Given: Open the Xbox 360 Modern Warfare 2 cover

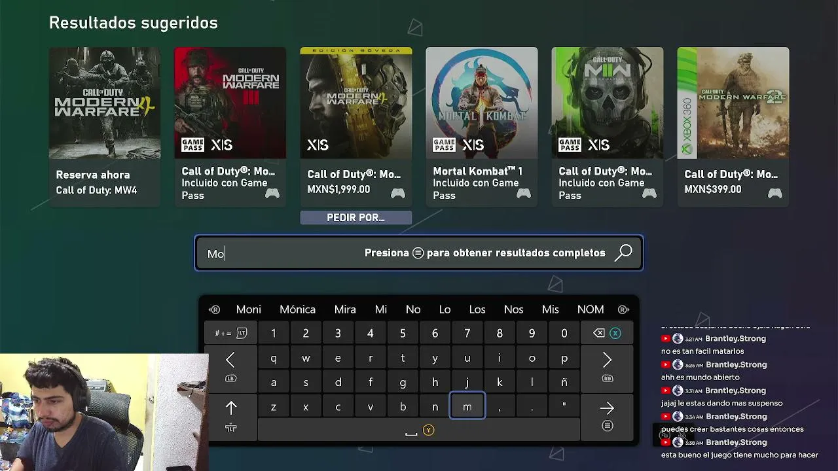Looking at the screenshot, I should [x=733, y=103].
